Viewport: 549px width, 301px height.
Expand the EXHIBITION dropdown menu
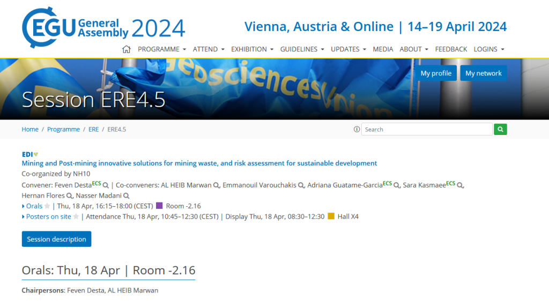[x=252, y=49]
